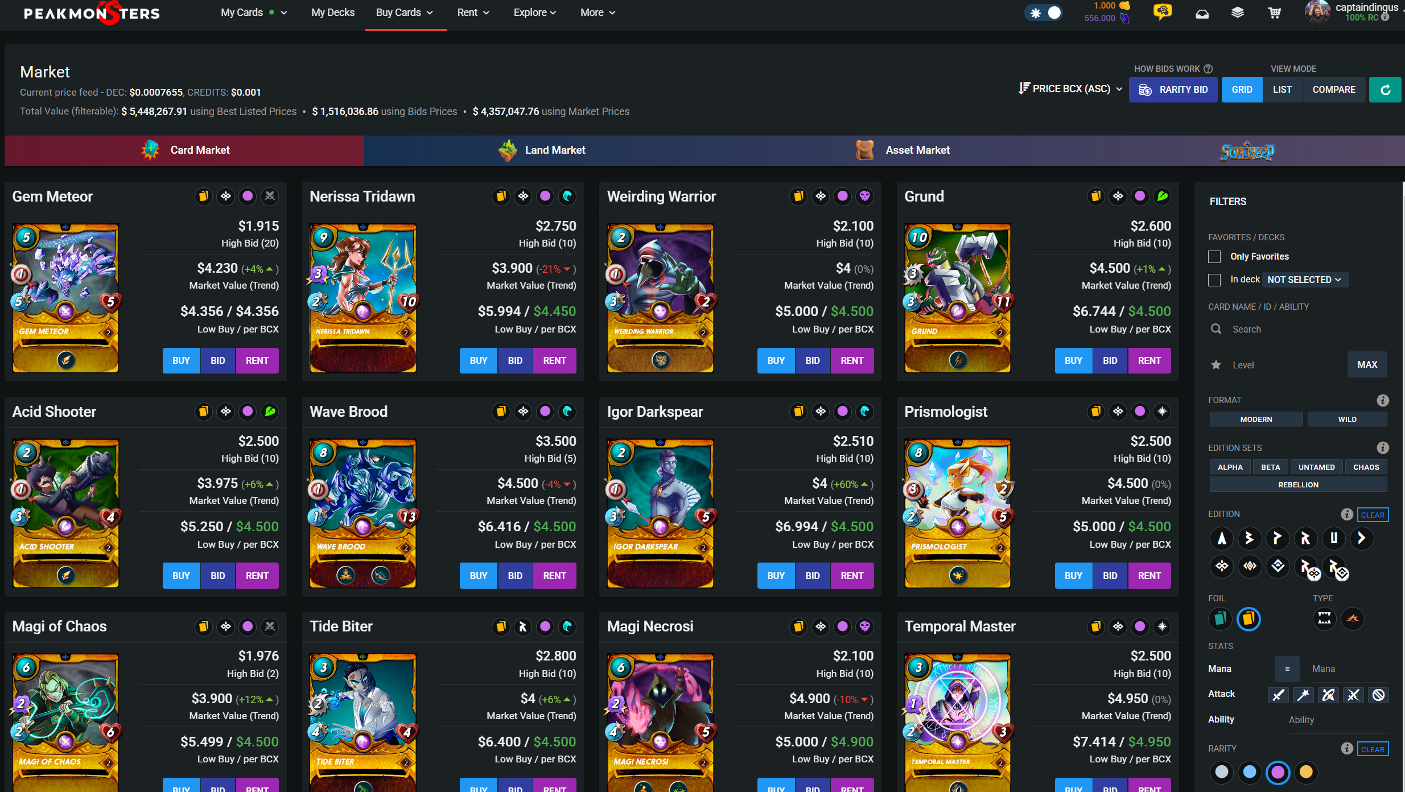Select the Untamed U edition icon
This screenshot has height=792, width=1405.
1333,538
